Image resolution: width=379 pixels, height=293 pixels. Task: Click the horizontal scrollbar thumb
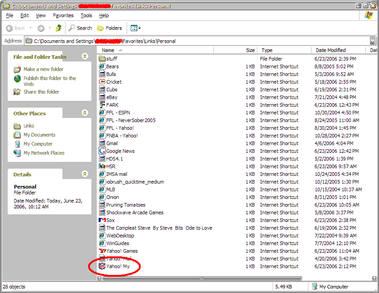coord(202,278)
